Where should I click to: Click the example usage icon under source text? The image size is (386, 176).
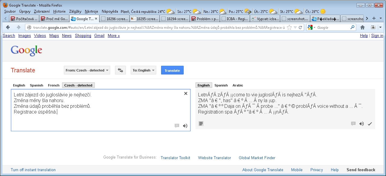pyautogui.click(x=177, y=126)
